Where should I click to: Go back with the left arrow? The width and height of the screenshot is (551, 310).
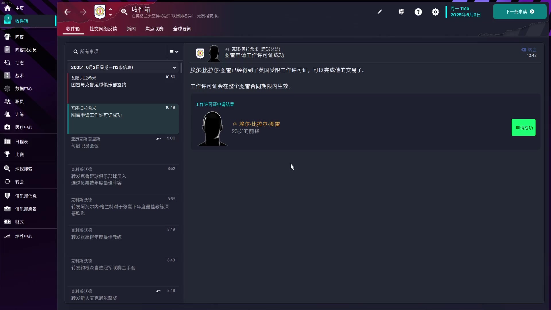tap(67, 12)
